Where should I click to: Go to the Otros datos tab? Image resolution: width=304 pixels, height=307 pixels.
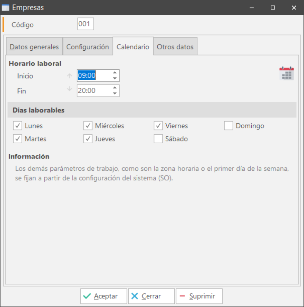(175, 47)
